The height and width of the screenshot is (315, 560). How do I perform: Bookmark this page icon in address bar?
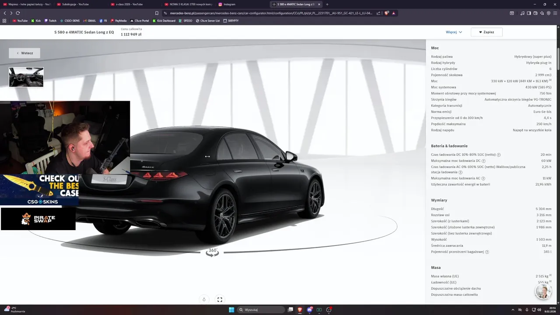tap(157, 13)
